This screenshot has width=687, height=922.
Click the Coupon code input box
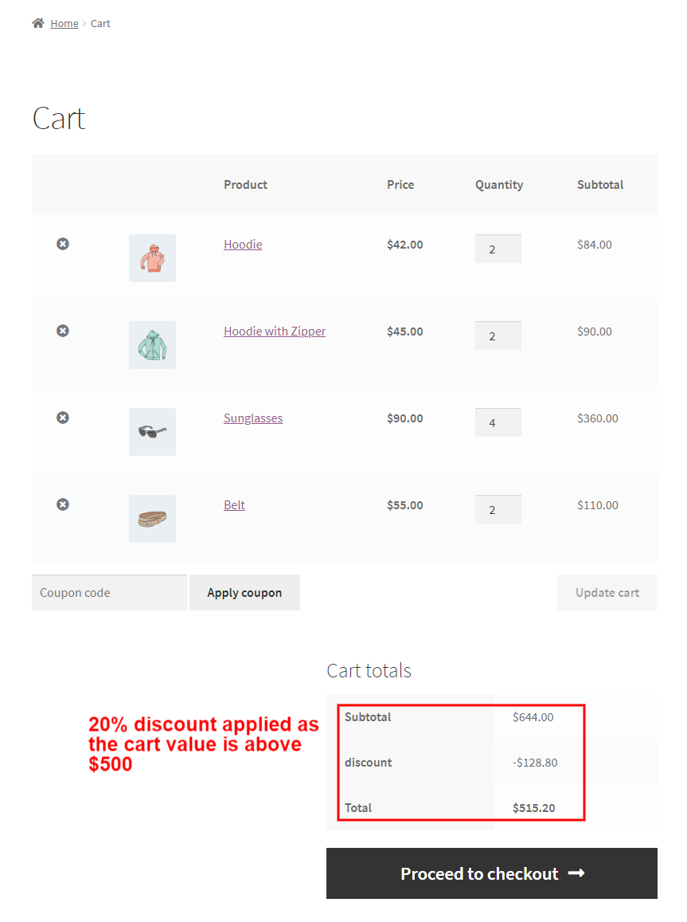click(109, 592)
